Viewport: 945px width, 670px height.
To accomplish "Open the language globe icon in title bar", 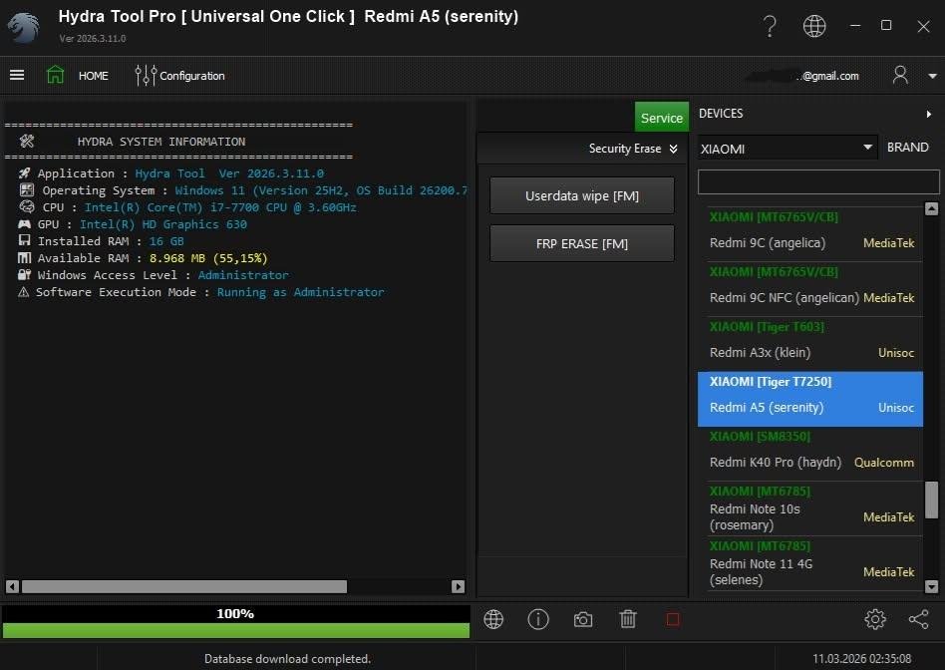I will [x=814, y=26].
